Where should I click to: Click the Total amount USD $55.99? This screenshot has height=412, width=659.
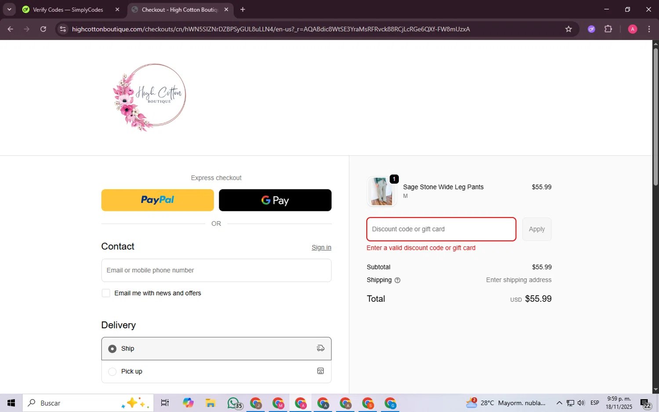531,299
